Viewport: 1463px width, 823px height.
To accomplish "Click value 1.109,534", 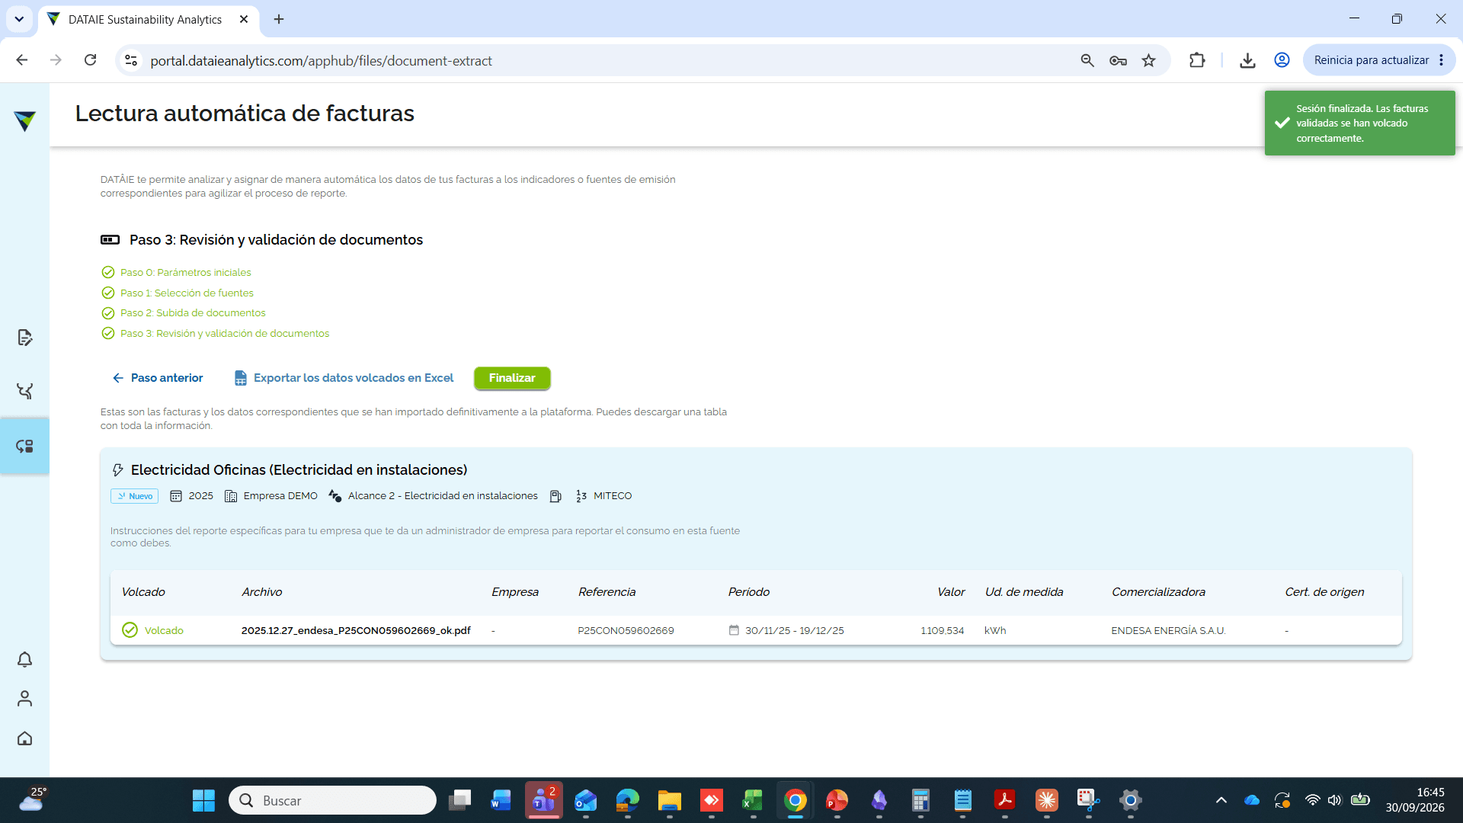I will pyautogui.click(x=942, y=630).
